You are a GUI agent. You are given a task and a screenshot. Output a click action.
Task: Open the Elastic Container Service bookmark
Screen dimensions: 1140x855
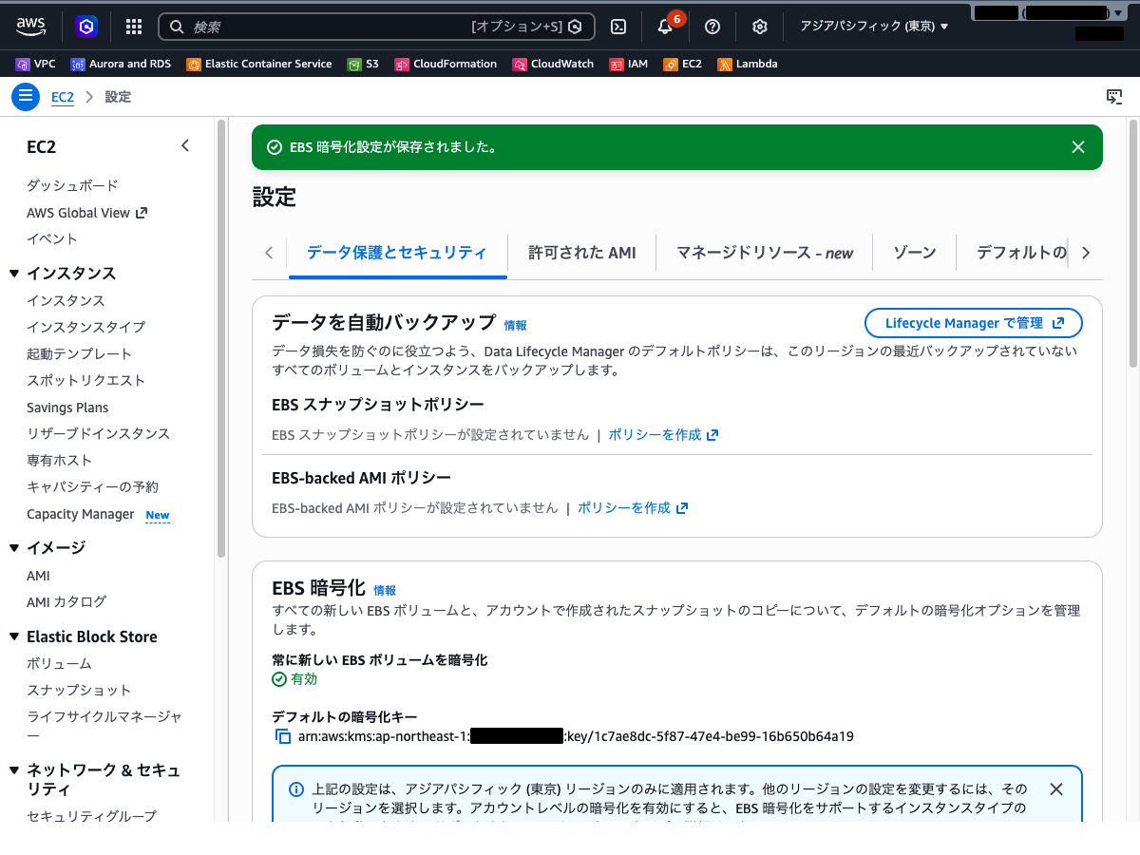pyautogui.click(x=259, y=64)
